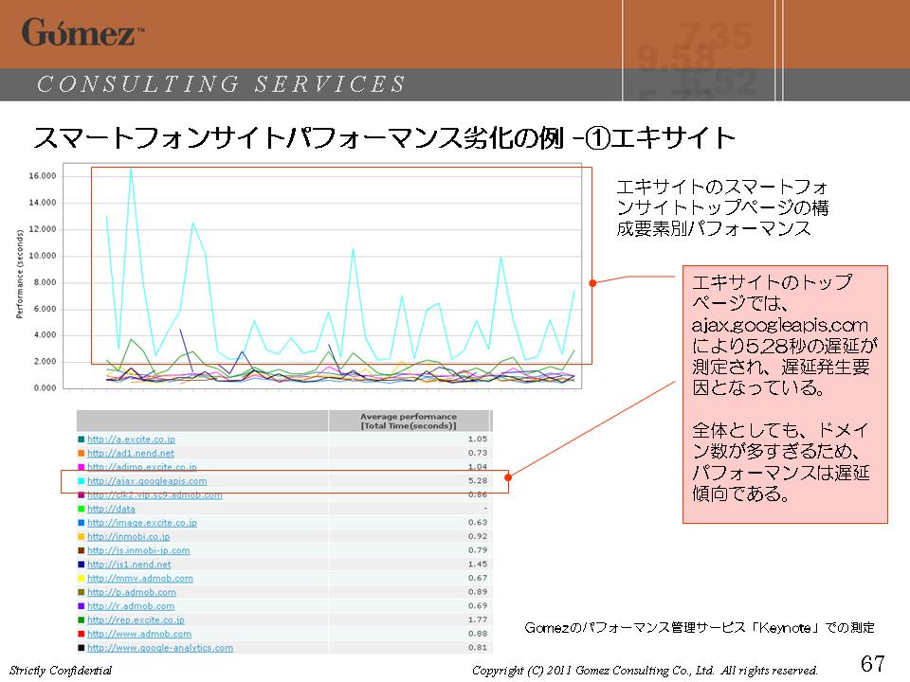Open the http://a.excite.co.jp link
The image size is (910, 682).
click(131, 440)
